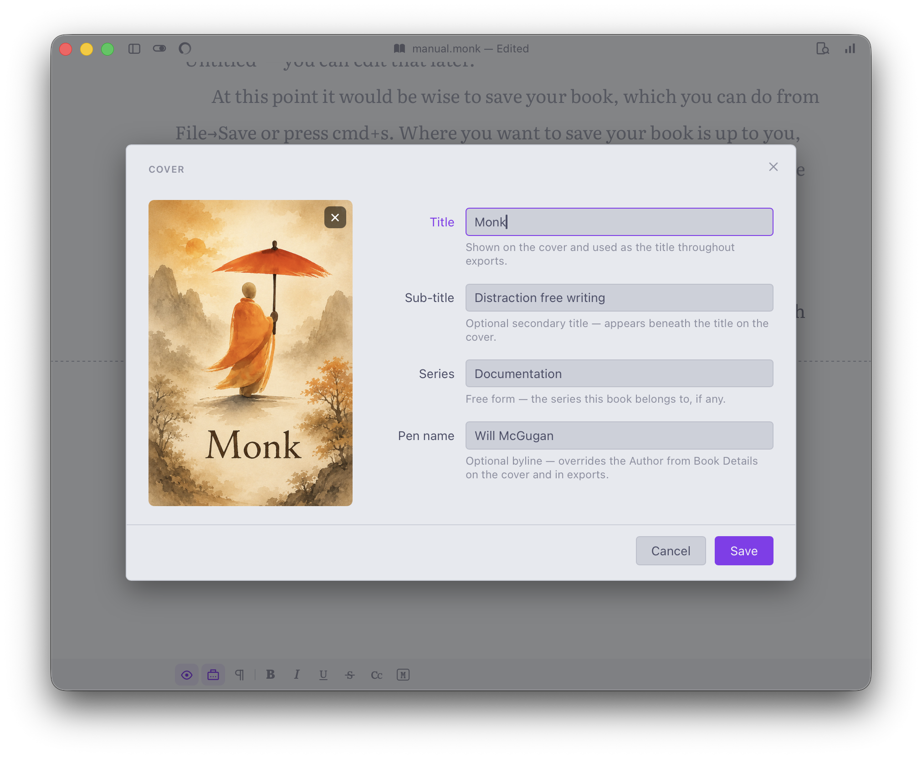The width and height of the screenshot is (922, 758).
Task: Toggle bold formatting
Action: (271, 675)
